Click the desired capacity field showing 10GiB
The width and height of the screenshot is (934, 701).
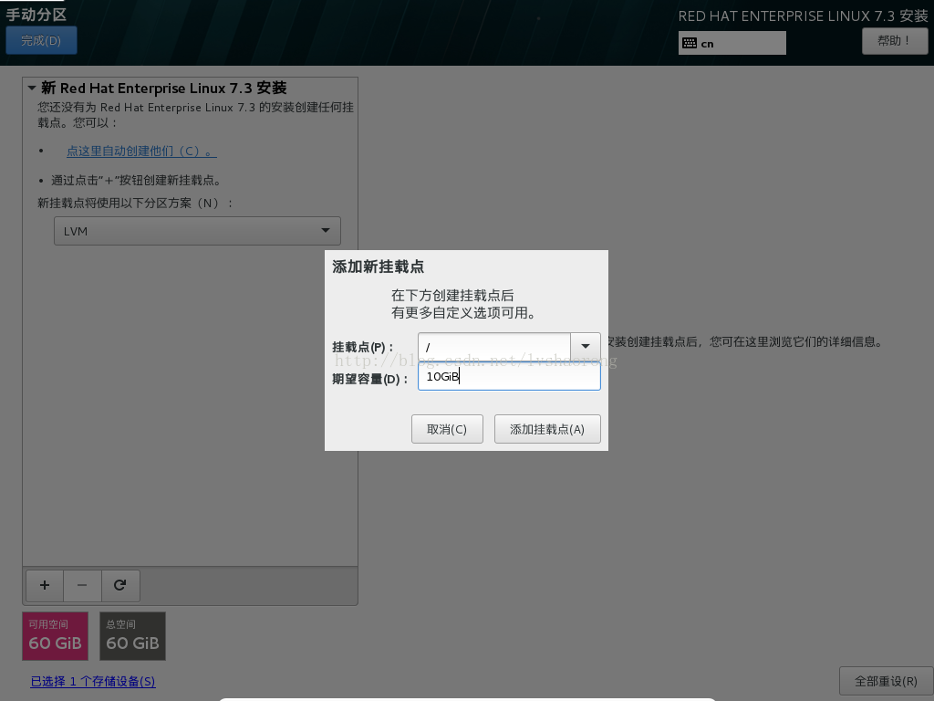pyautogui.click(x=509, y=377)
